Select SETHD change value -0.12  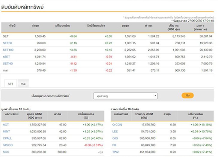pyautogui.click(x=73, y=64)
